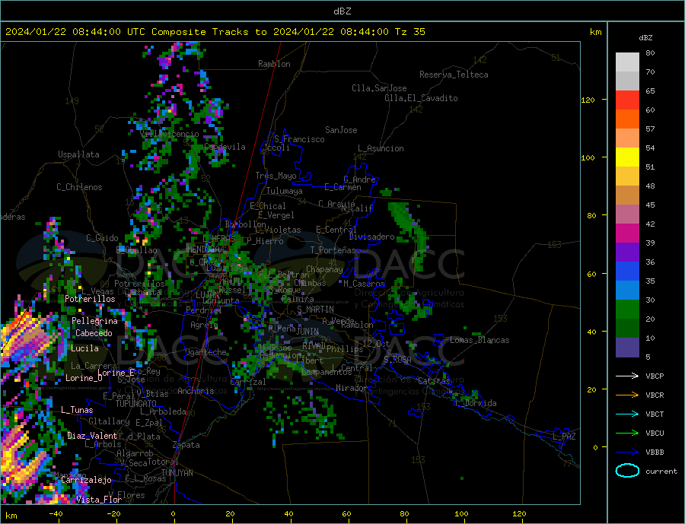Click the 'Diaz_Valent' map label
The width and height of the screenshot is (685, 524).
click(x=92, y=436)
